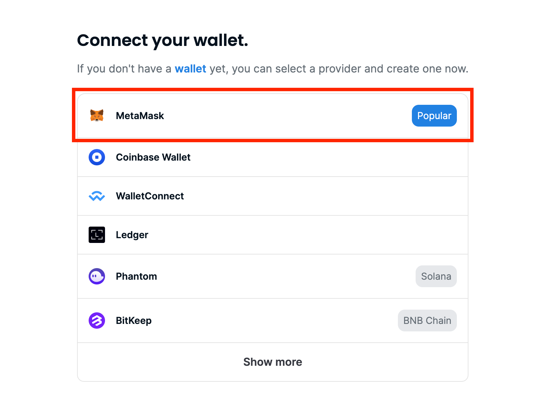This screenshot has height=410, width=552.
Task: Click the black Ledger logo icon
Action: point(97,235)
